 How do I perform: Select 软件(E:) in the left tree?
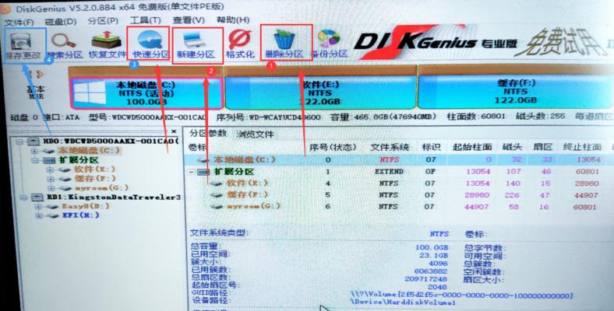[94, 169]
